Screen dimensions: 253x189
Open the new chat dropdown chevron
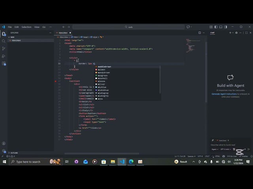[x=233, y=33]
